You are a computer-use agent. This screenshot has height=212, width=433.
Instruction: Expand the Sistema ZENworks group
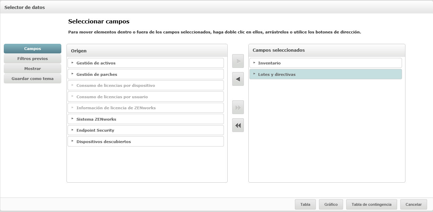tap(73, 119)
